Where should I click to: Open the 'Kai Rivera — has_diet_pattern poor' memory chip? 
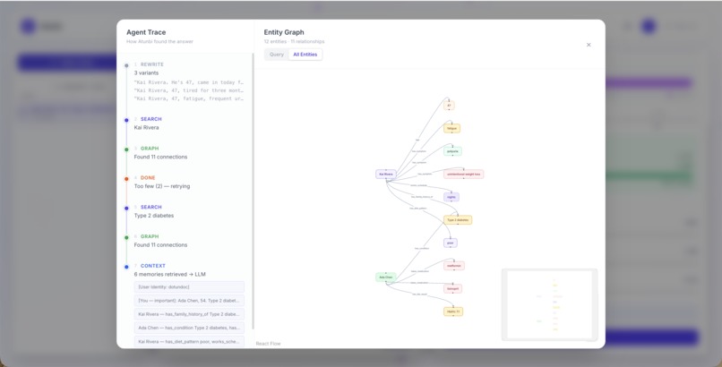click(189, 342)
